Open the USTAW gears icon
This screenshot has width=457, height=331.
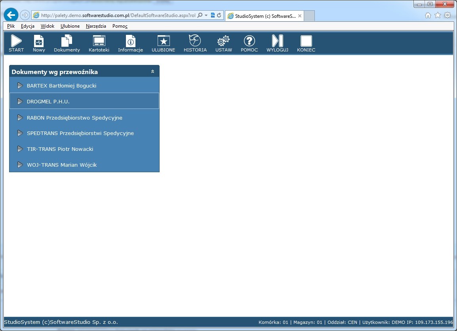223,40
